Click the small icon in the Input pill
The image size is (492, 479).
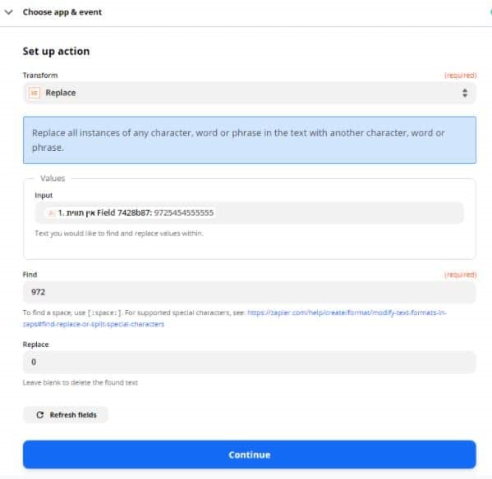51,213
